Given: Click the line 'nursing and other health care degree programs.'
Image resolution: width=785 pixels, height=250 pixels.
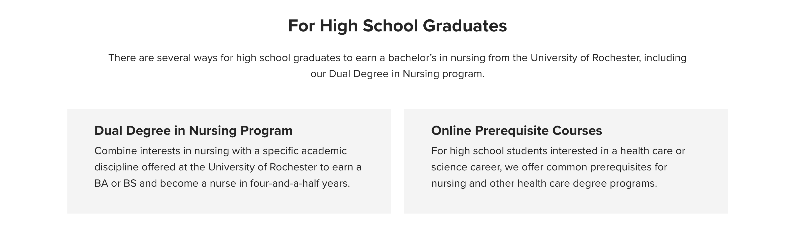Looking at the screenshot, I should click(544, 183).
